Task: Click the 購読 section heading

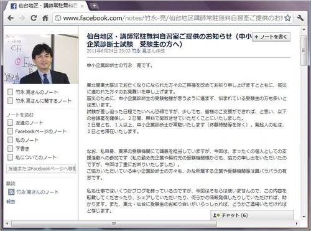Action: pos(11,183)
